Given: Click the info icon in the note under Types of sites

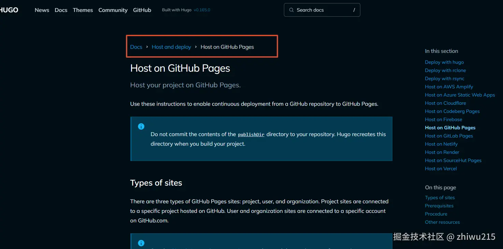Looking at the screenshot, I should [x=141, y=243].
